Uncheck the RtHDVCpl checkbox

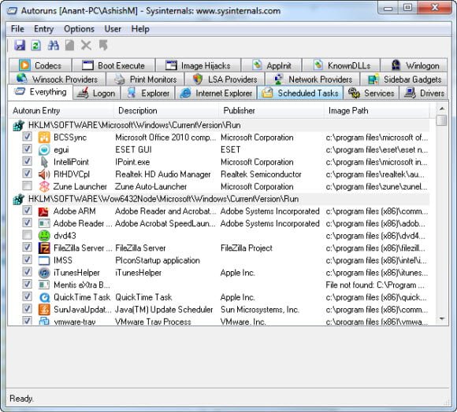point(27,173)
